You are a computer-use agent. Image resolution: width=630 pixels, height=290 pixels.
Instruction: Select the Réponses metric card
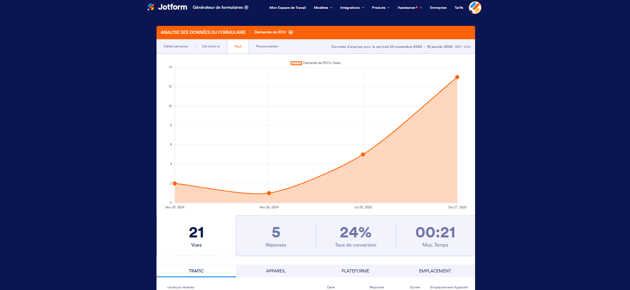coord(276,236)
